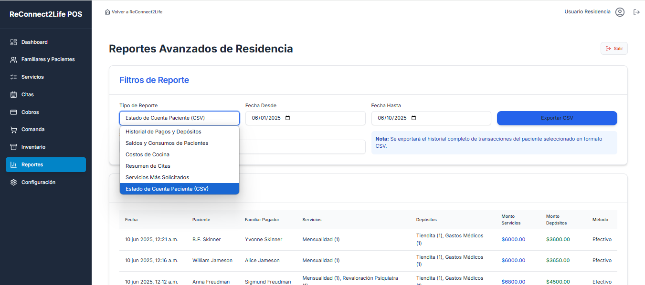Click the Familiar Pagador column header

coord(262,220)
